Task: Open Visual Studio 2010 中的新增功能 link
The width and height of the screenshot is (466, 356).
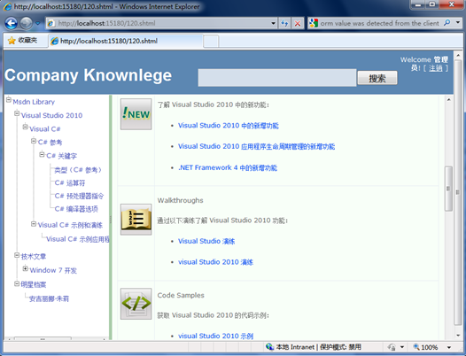Action: (x=229, y=126)
